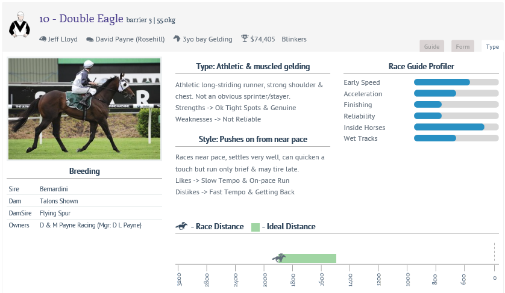Click the Wet Tracks rating bar

456,138
